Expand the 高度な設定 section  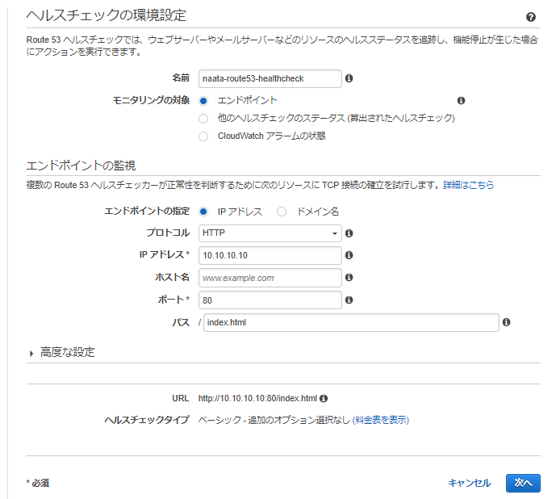(x=62, y=352)
